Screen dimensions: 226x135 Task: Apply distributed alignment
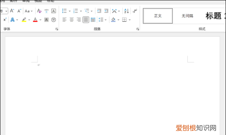[93, 19]
